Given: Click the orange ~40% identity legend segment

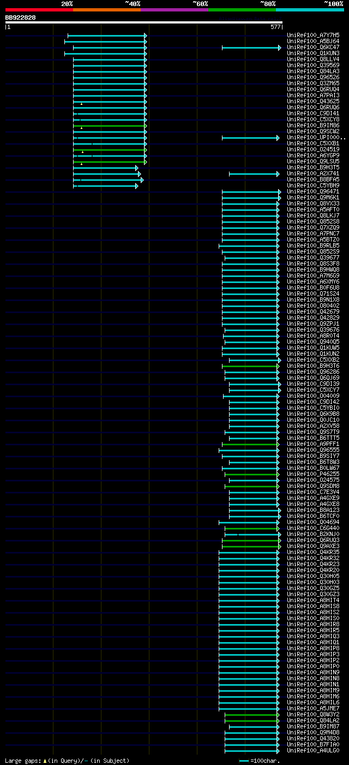Looking at the screenshot, I should [x=107, y=9].
